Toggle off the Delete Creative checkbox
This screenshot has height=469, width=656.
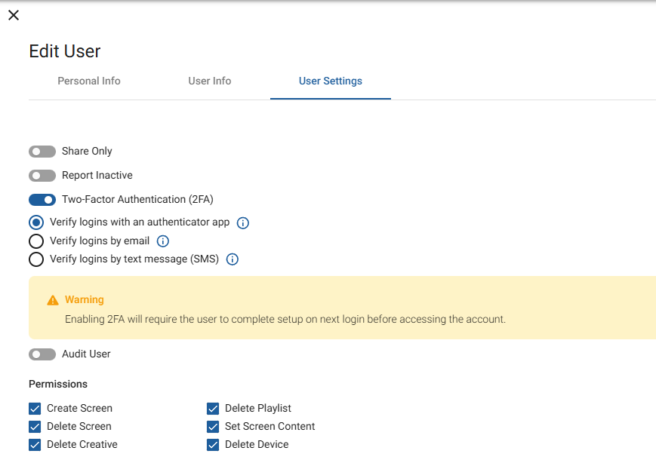34,444
